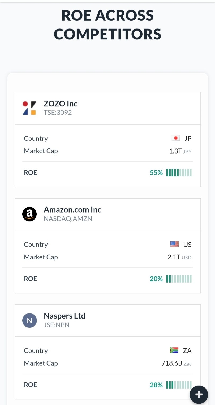Click the JSE:NPN ticker symbol
The image size is (215, 405).
57,325
